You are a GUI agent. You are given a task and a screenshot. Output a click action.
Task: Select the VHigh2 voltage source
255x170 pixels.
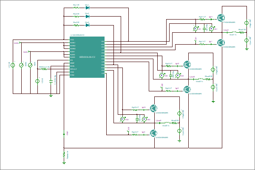coord(213,70)
